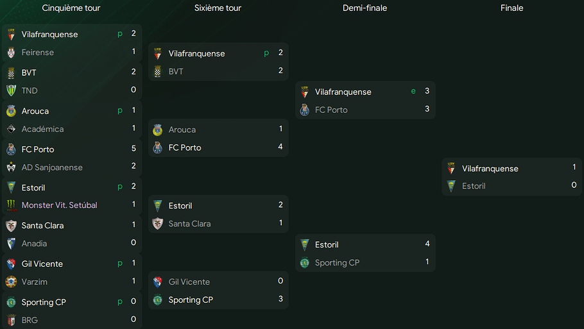Click AD Sanjoanense team crest
The width and height of the screenshot is (584, 329).
tap(11, 167)
